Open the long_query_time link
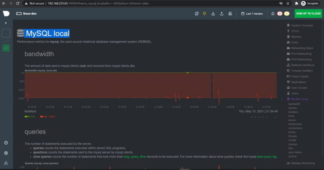 (x=135, y=157)
